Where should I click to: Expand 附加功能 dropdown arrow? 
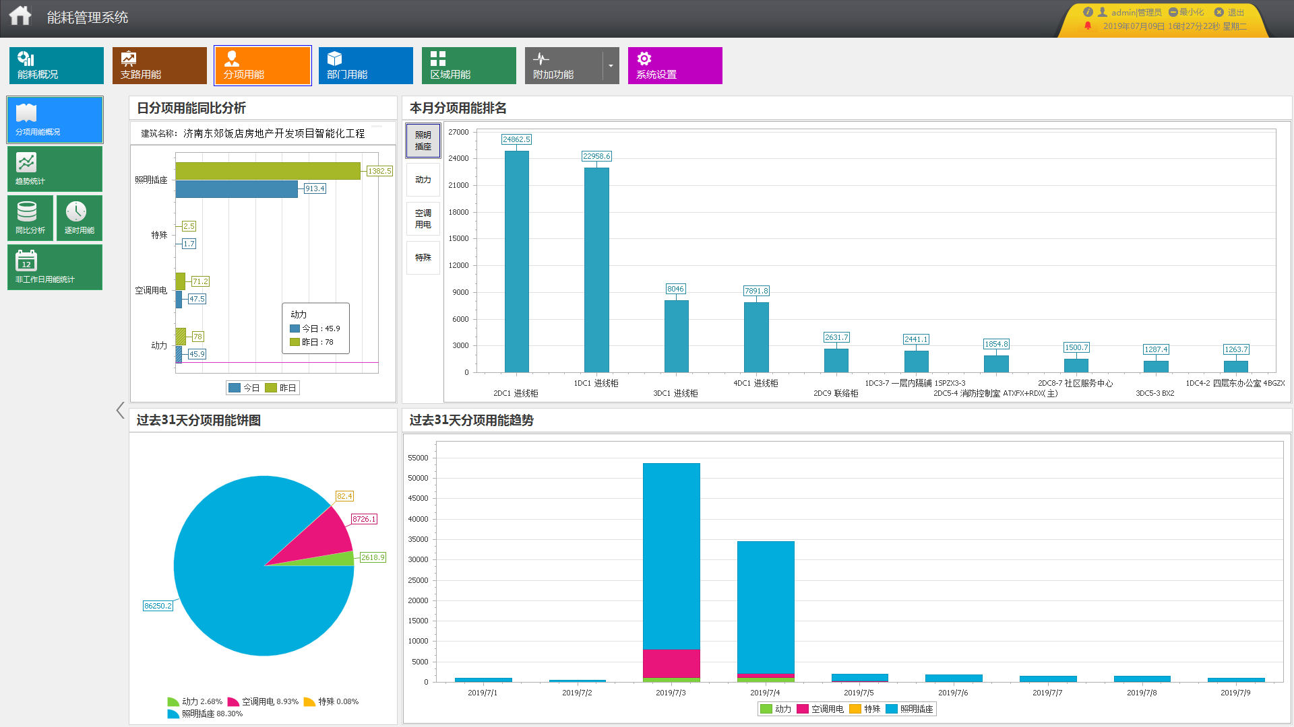coord(611,66)
